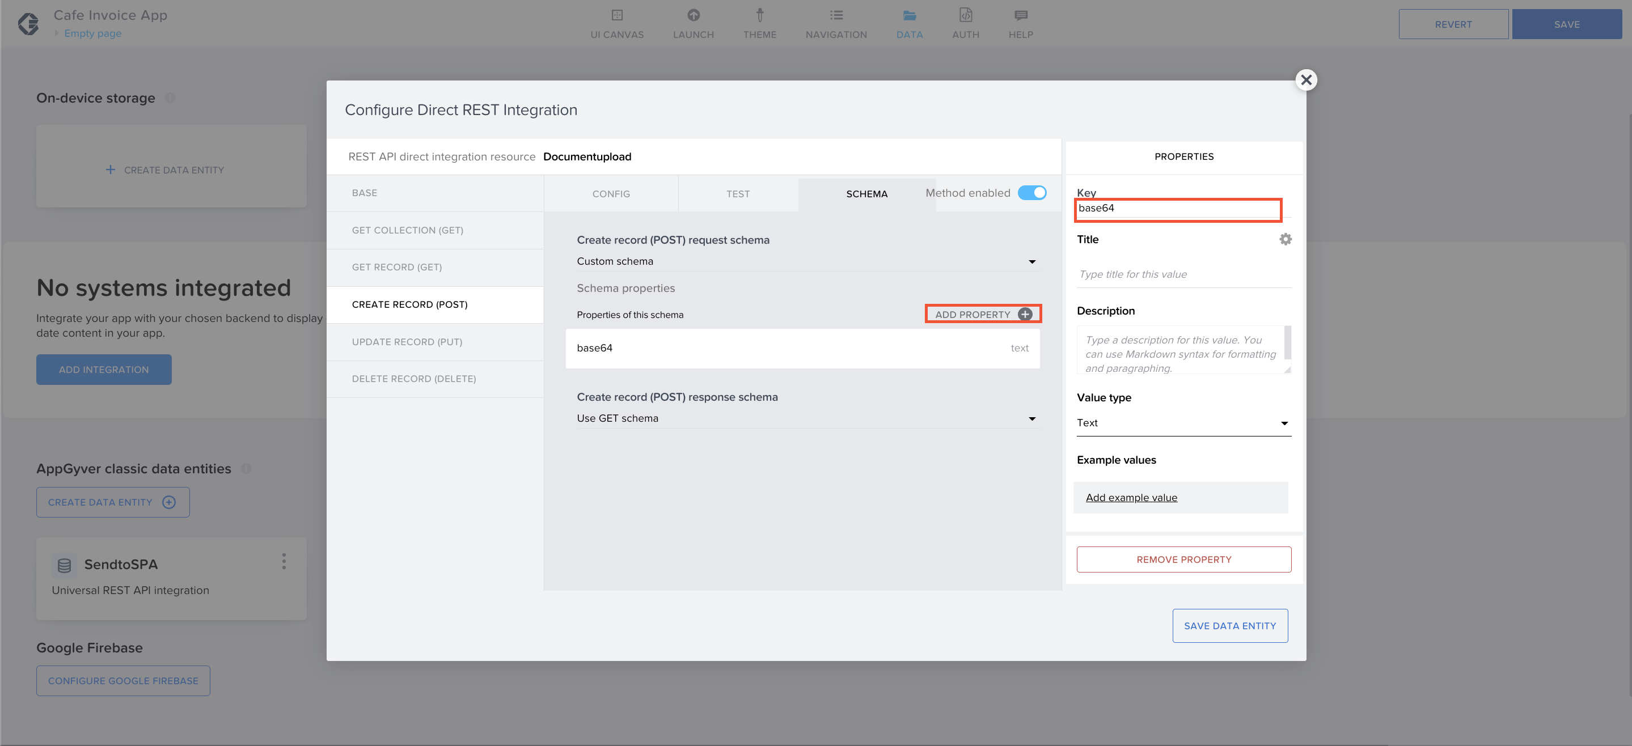Select DELETE RECORD (DELETE) method
The width and height of the screenshot is (1632, 746).
pos(436,379)
